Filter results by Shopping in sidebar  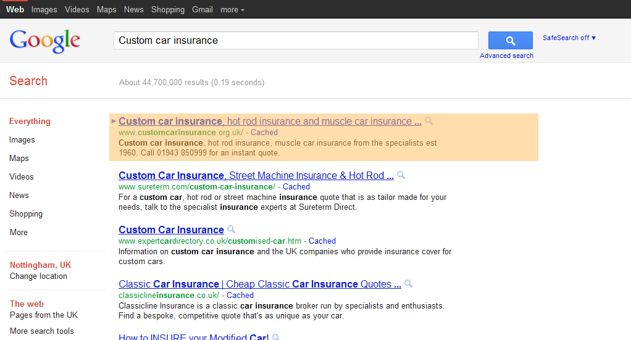point(26,214)
